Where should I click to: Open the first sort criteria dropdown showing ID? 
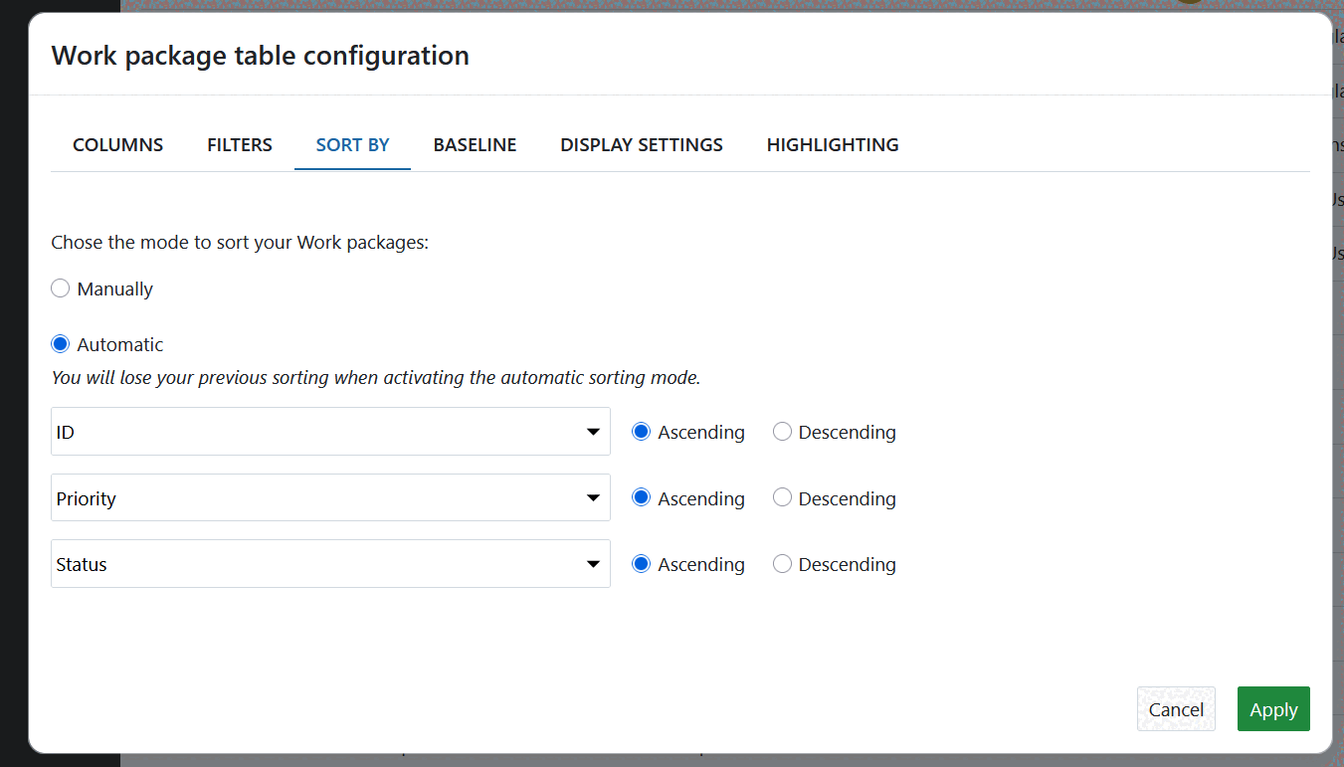click(330, 431)
